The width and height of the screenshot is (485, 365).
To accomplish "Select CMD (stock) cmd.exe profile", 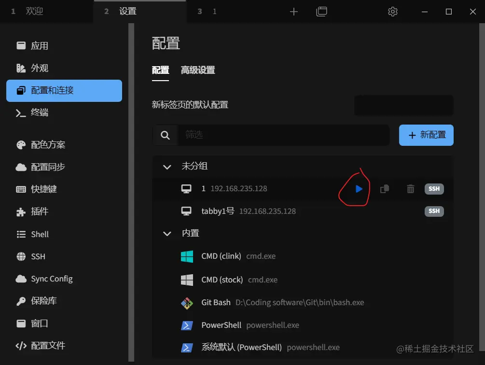I will [303, 280].
